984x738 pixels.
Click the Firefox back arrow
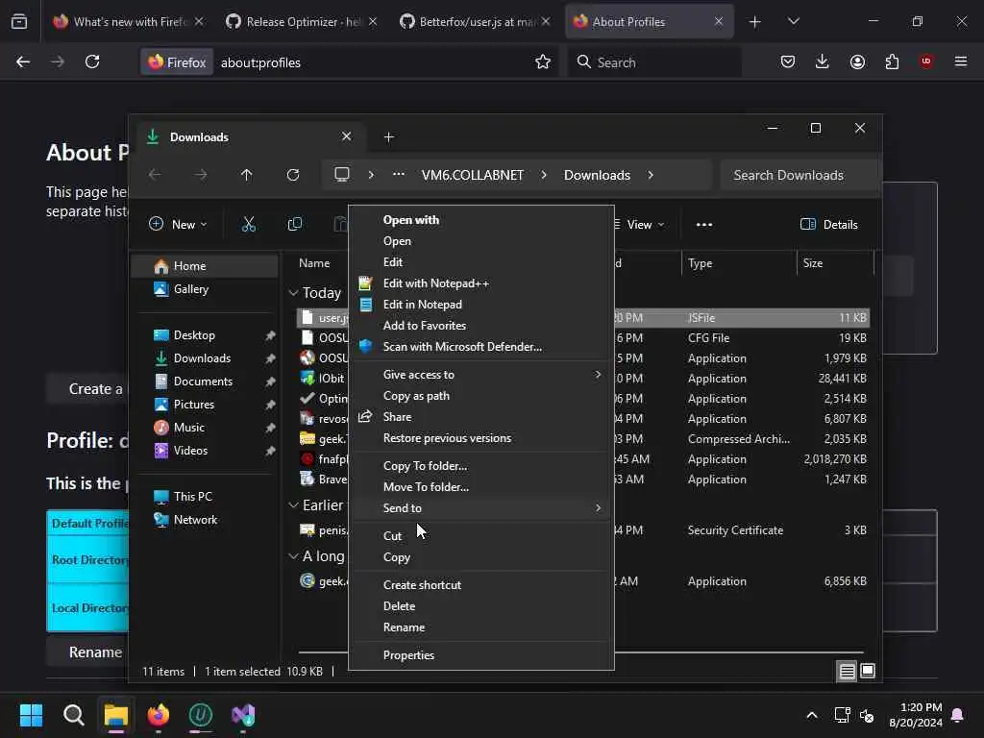[x=23, y=62]
